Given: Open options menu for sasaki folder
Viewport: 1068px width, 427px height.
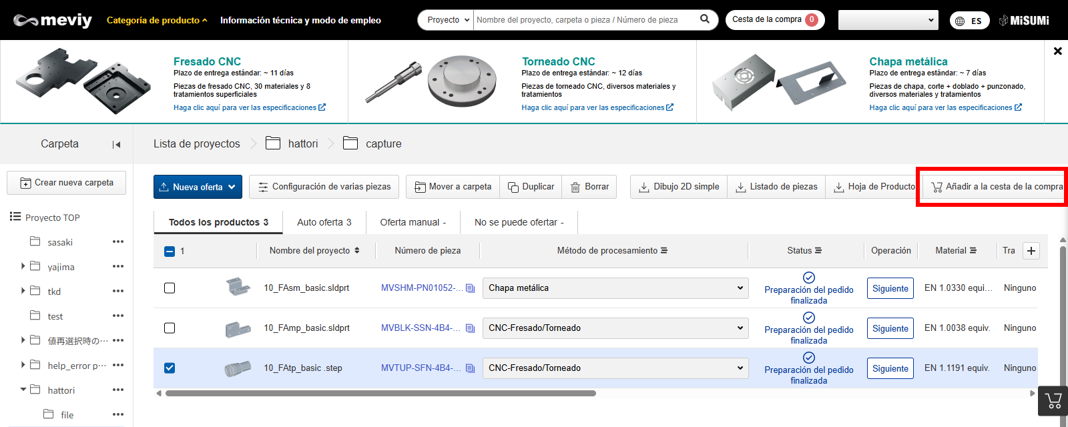Looking at the screenshot, I should tap(118, 242).
